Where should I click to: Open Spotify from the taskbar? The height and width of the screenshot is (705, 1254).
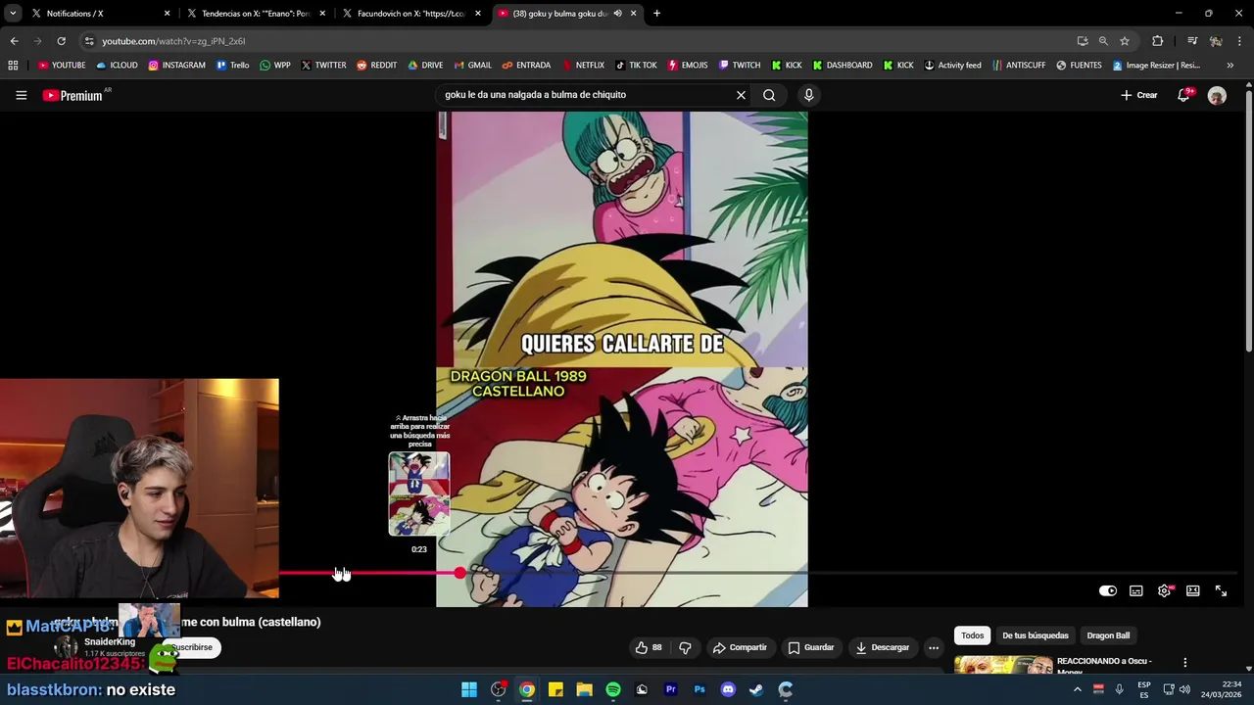pos(613,689)
